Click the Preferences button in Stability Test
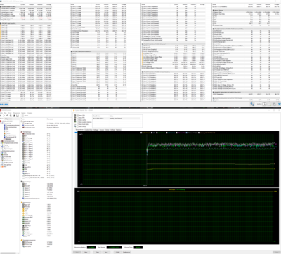281x254 pixels. [x=126, y=253]
